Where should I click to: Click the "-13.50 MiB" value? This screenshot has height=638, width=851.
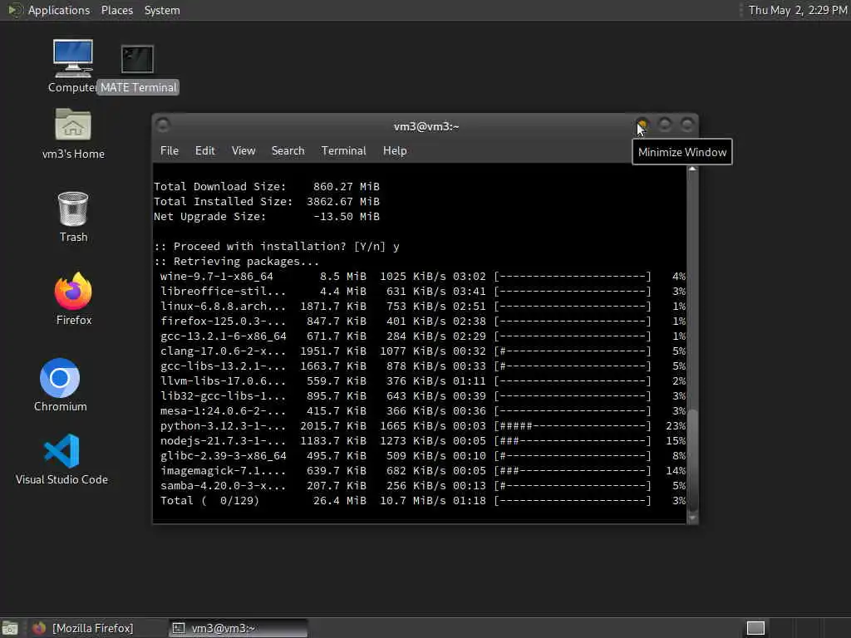pos(347,217)
